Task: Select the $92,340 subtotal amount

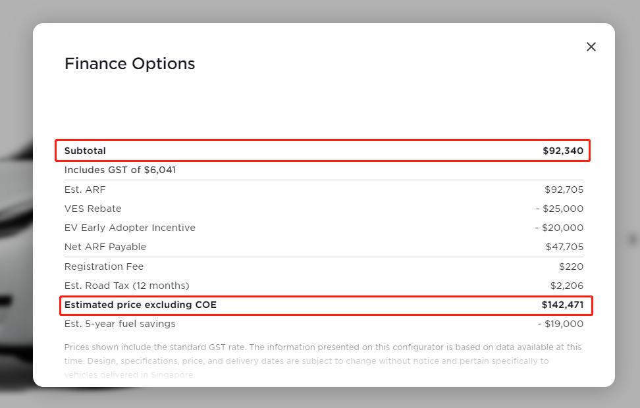Action: coord(563,151)
